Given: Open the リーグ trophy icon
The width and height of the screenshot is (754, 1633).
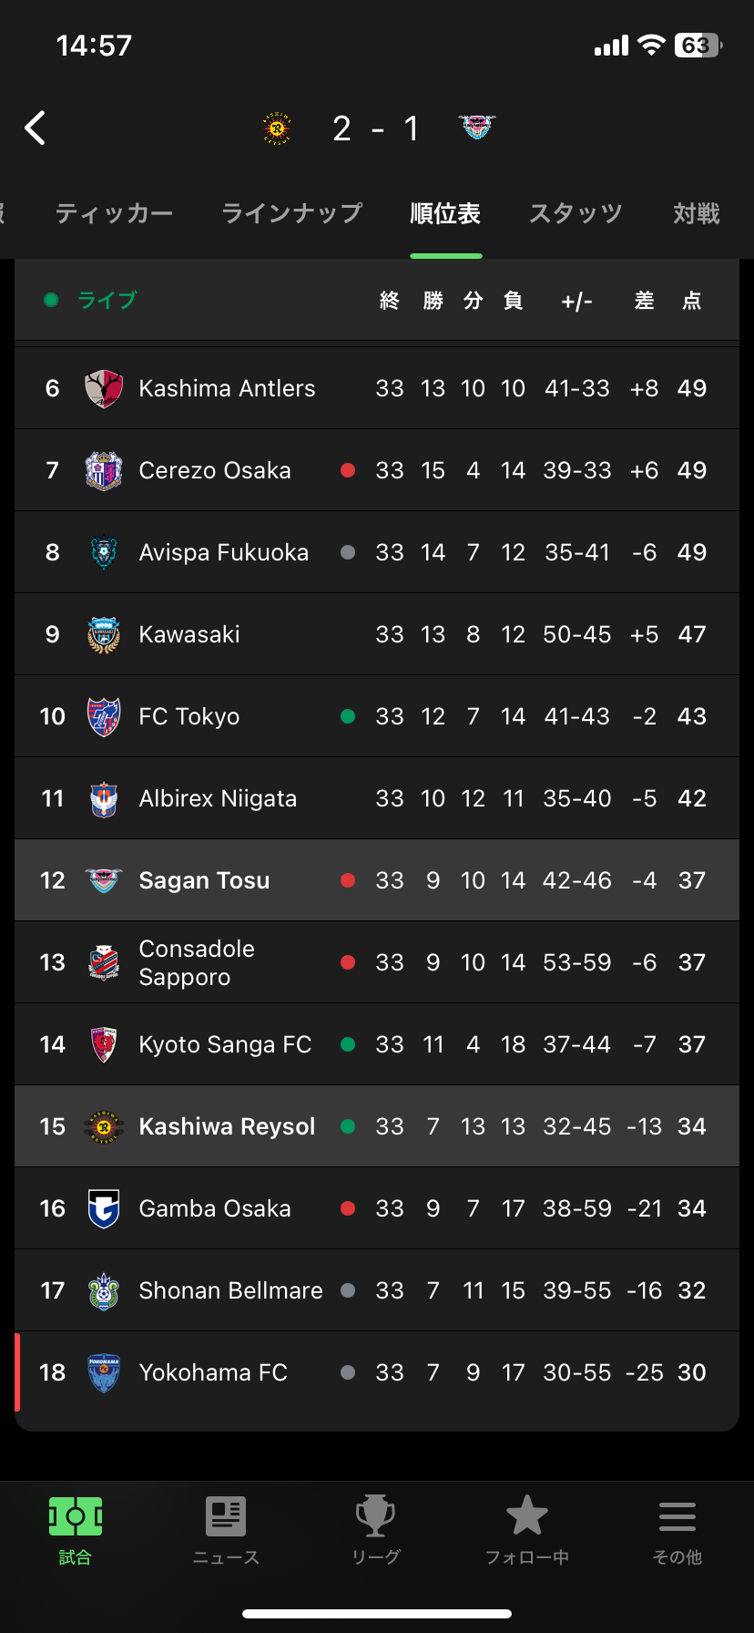Looking at the screenshot, I should pyautogui.click(x=375, y=1516).
